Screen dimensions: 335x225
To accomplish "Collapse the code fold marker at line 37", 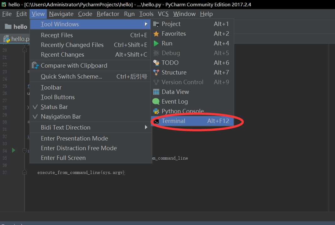I will click(x=24, y=172).
